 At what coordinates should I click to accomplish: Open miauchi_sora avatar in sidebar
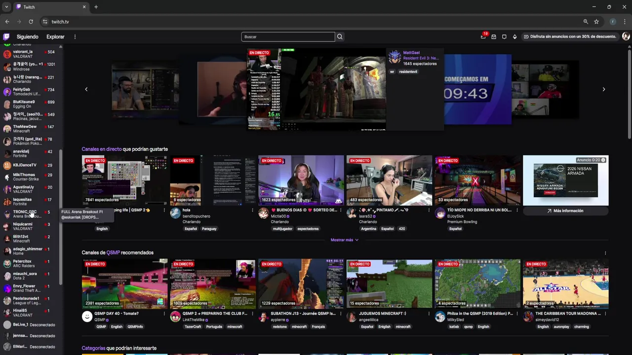coord(7,276)
